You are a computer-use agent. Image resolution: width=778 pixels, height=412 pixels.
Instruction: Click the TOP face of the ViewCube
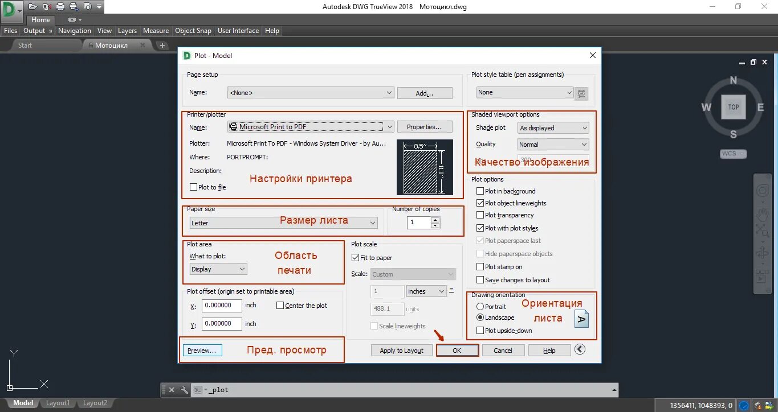click(734, 107)
